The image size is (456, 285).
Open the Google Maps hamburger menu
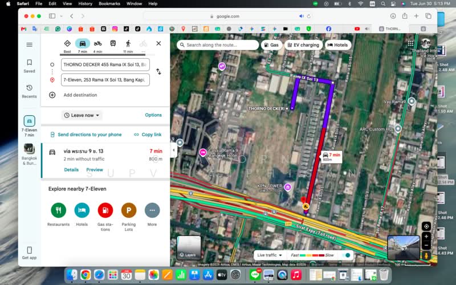30,44
